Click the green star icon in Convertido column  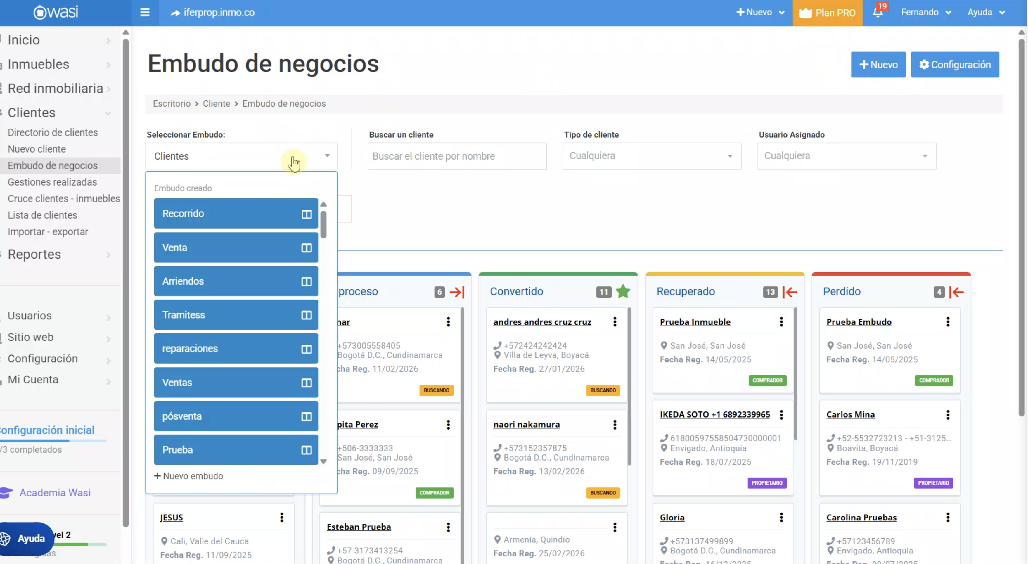click(x=622, y=292)
